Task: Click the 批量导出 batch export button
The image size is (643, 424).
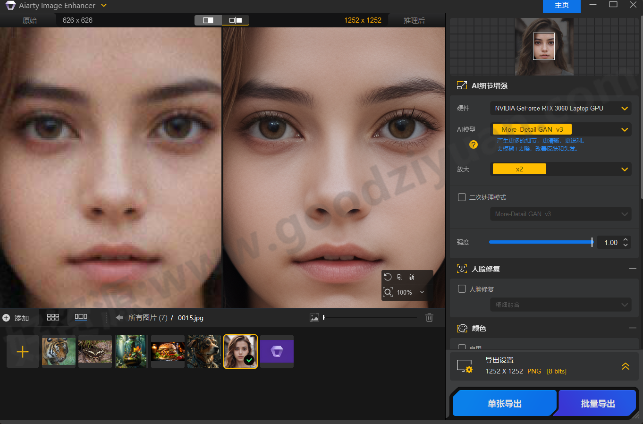Action: (598, 403)
